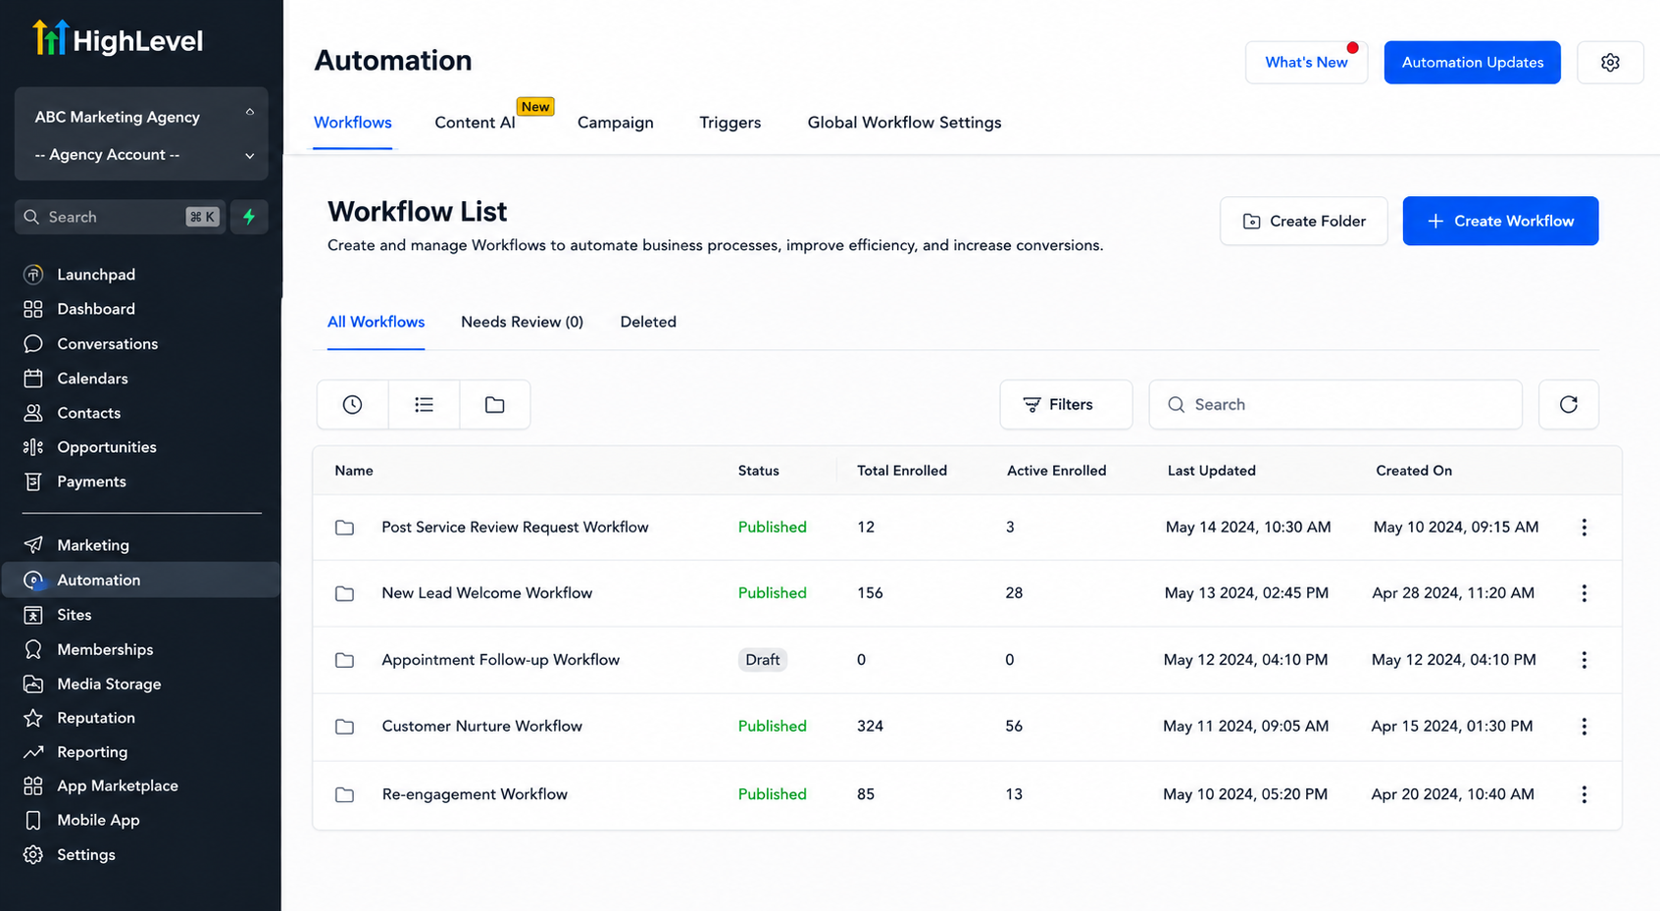The height and width of the screenshot is (911, 1660).
Task: Click the Total Enrolled column header
Action: [x=902, y=471]
